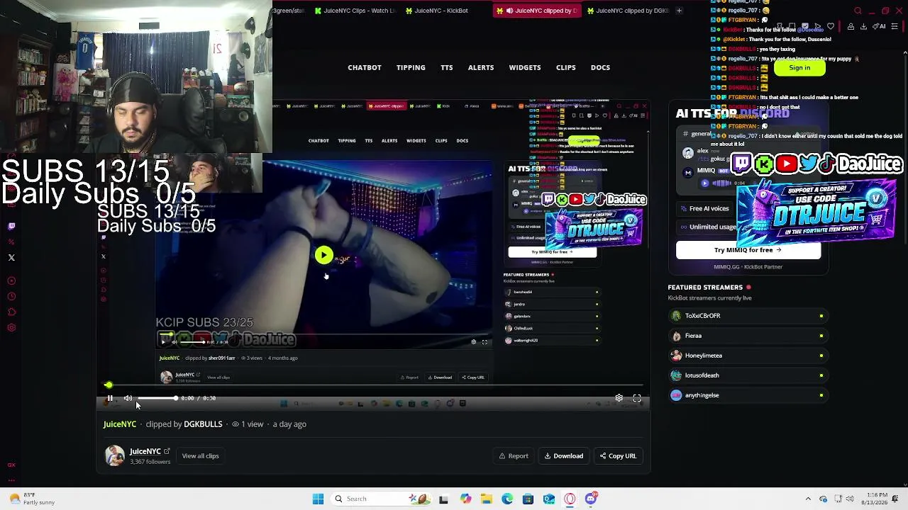Open featured streamer Honeylimetea

(x=748, y=356)
